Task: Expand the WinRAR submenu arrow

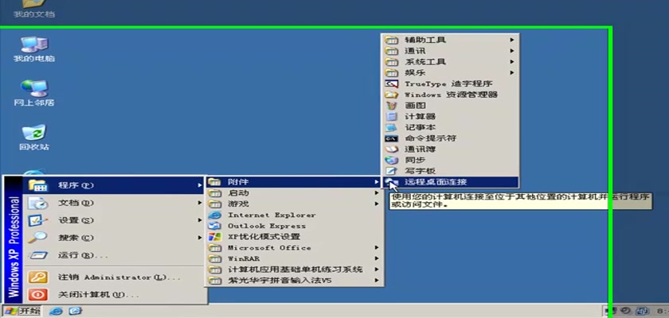Action: [x=377, y=258]
